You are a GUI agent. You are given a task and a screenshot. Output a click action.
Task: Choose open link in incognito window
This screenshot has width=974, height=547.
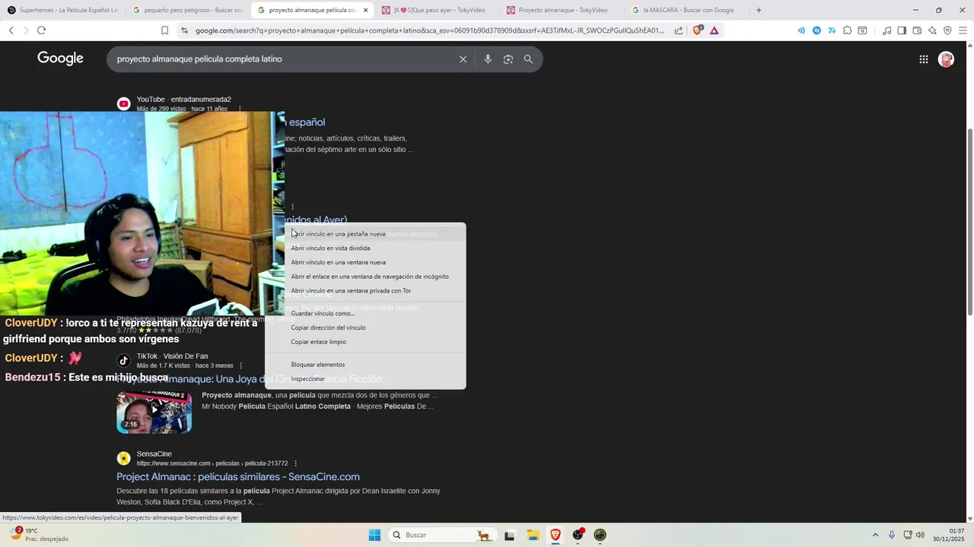365,277
